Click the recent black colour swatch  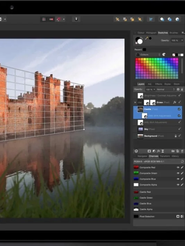click(144, 50)
